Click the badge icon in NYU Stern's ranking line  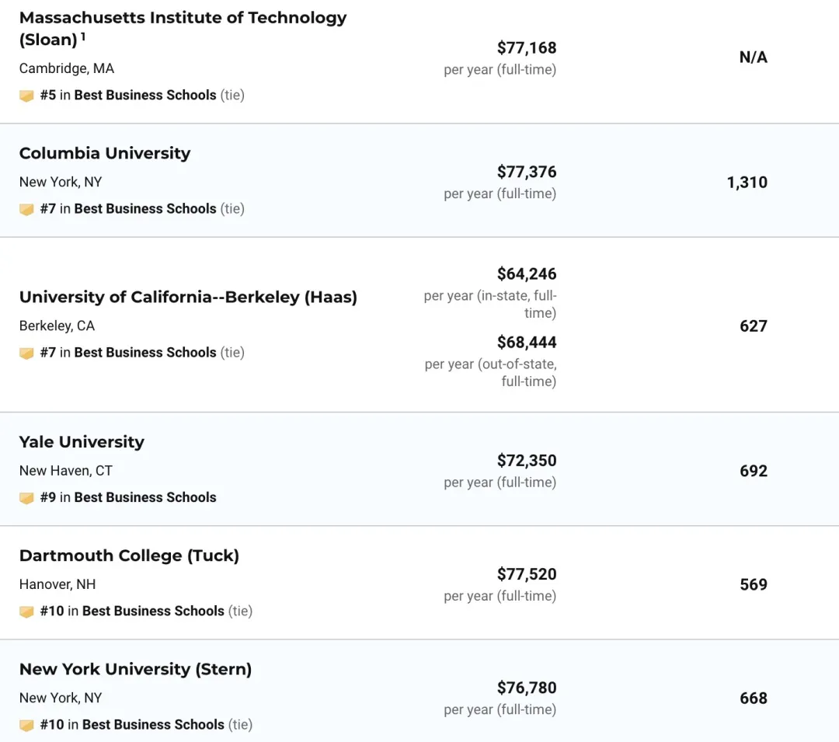point(27,726)
